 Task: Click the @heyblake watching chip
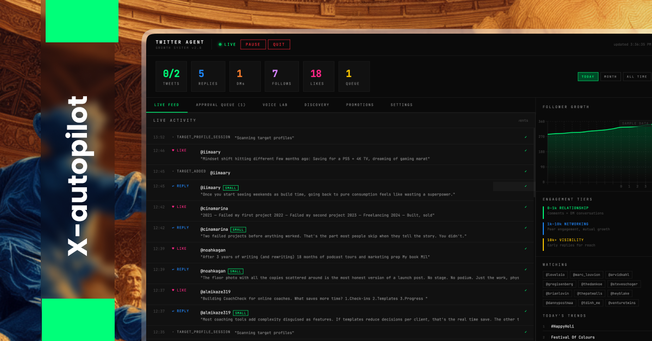click(620, 293)
